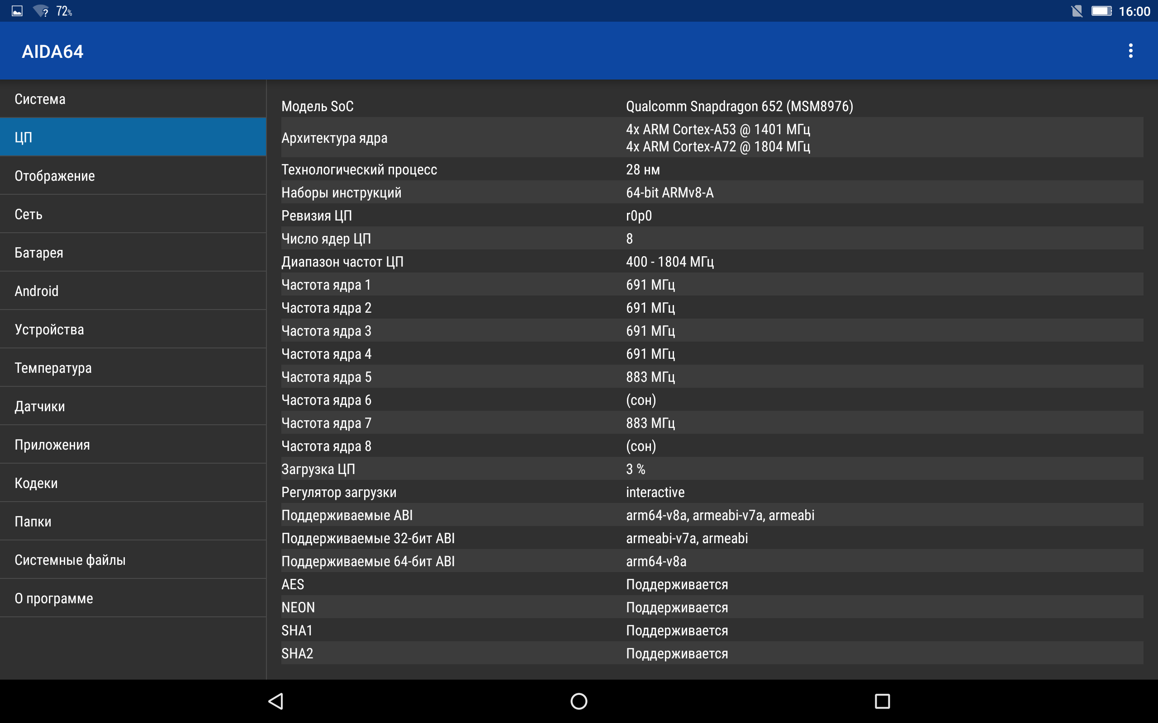Viewport: 1158px width, 723px height.
Task: Tap Qualcomm Snapdragon 652 (MSM8976) value
Action: click(739, 106)
